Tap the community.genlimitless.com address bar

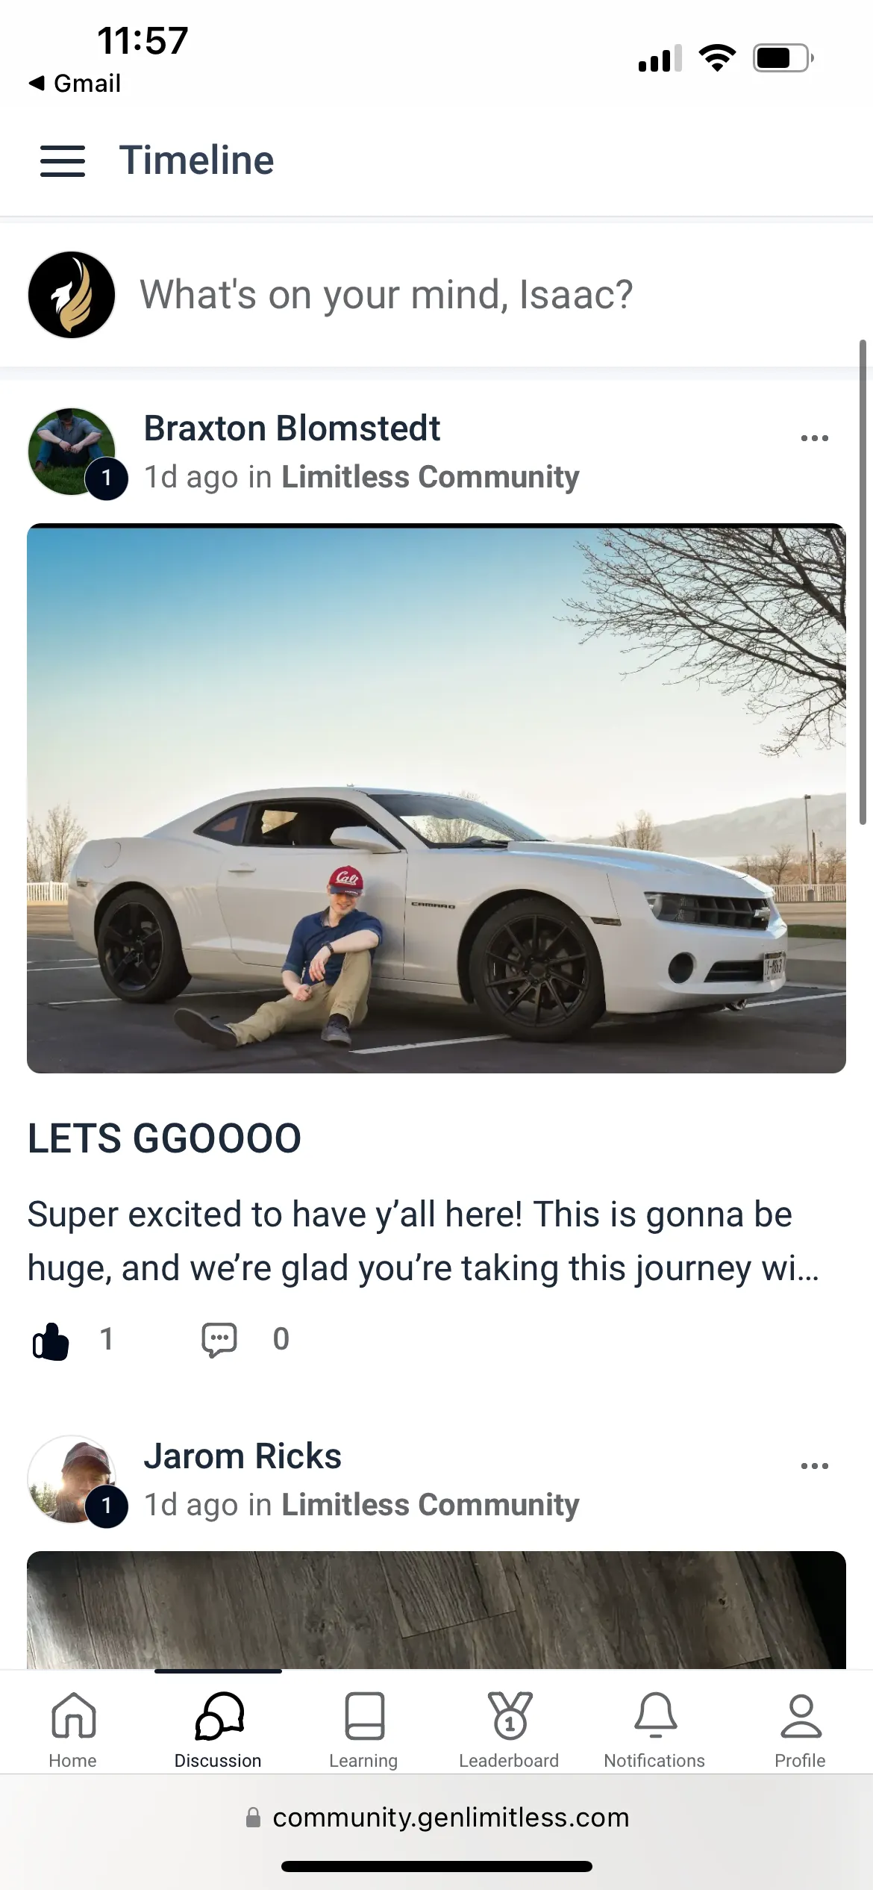point(436,1817)
